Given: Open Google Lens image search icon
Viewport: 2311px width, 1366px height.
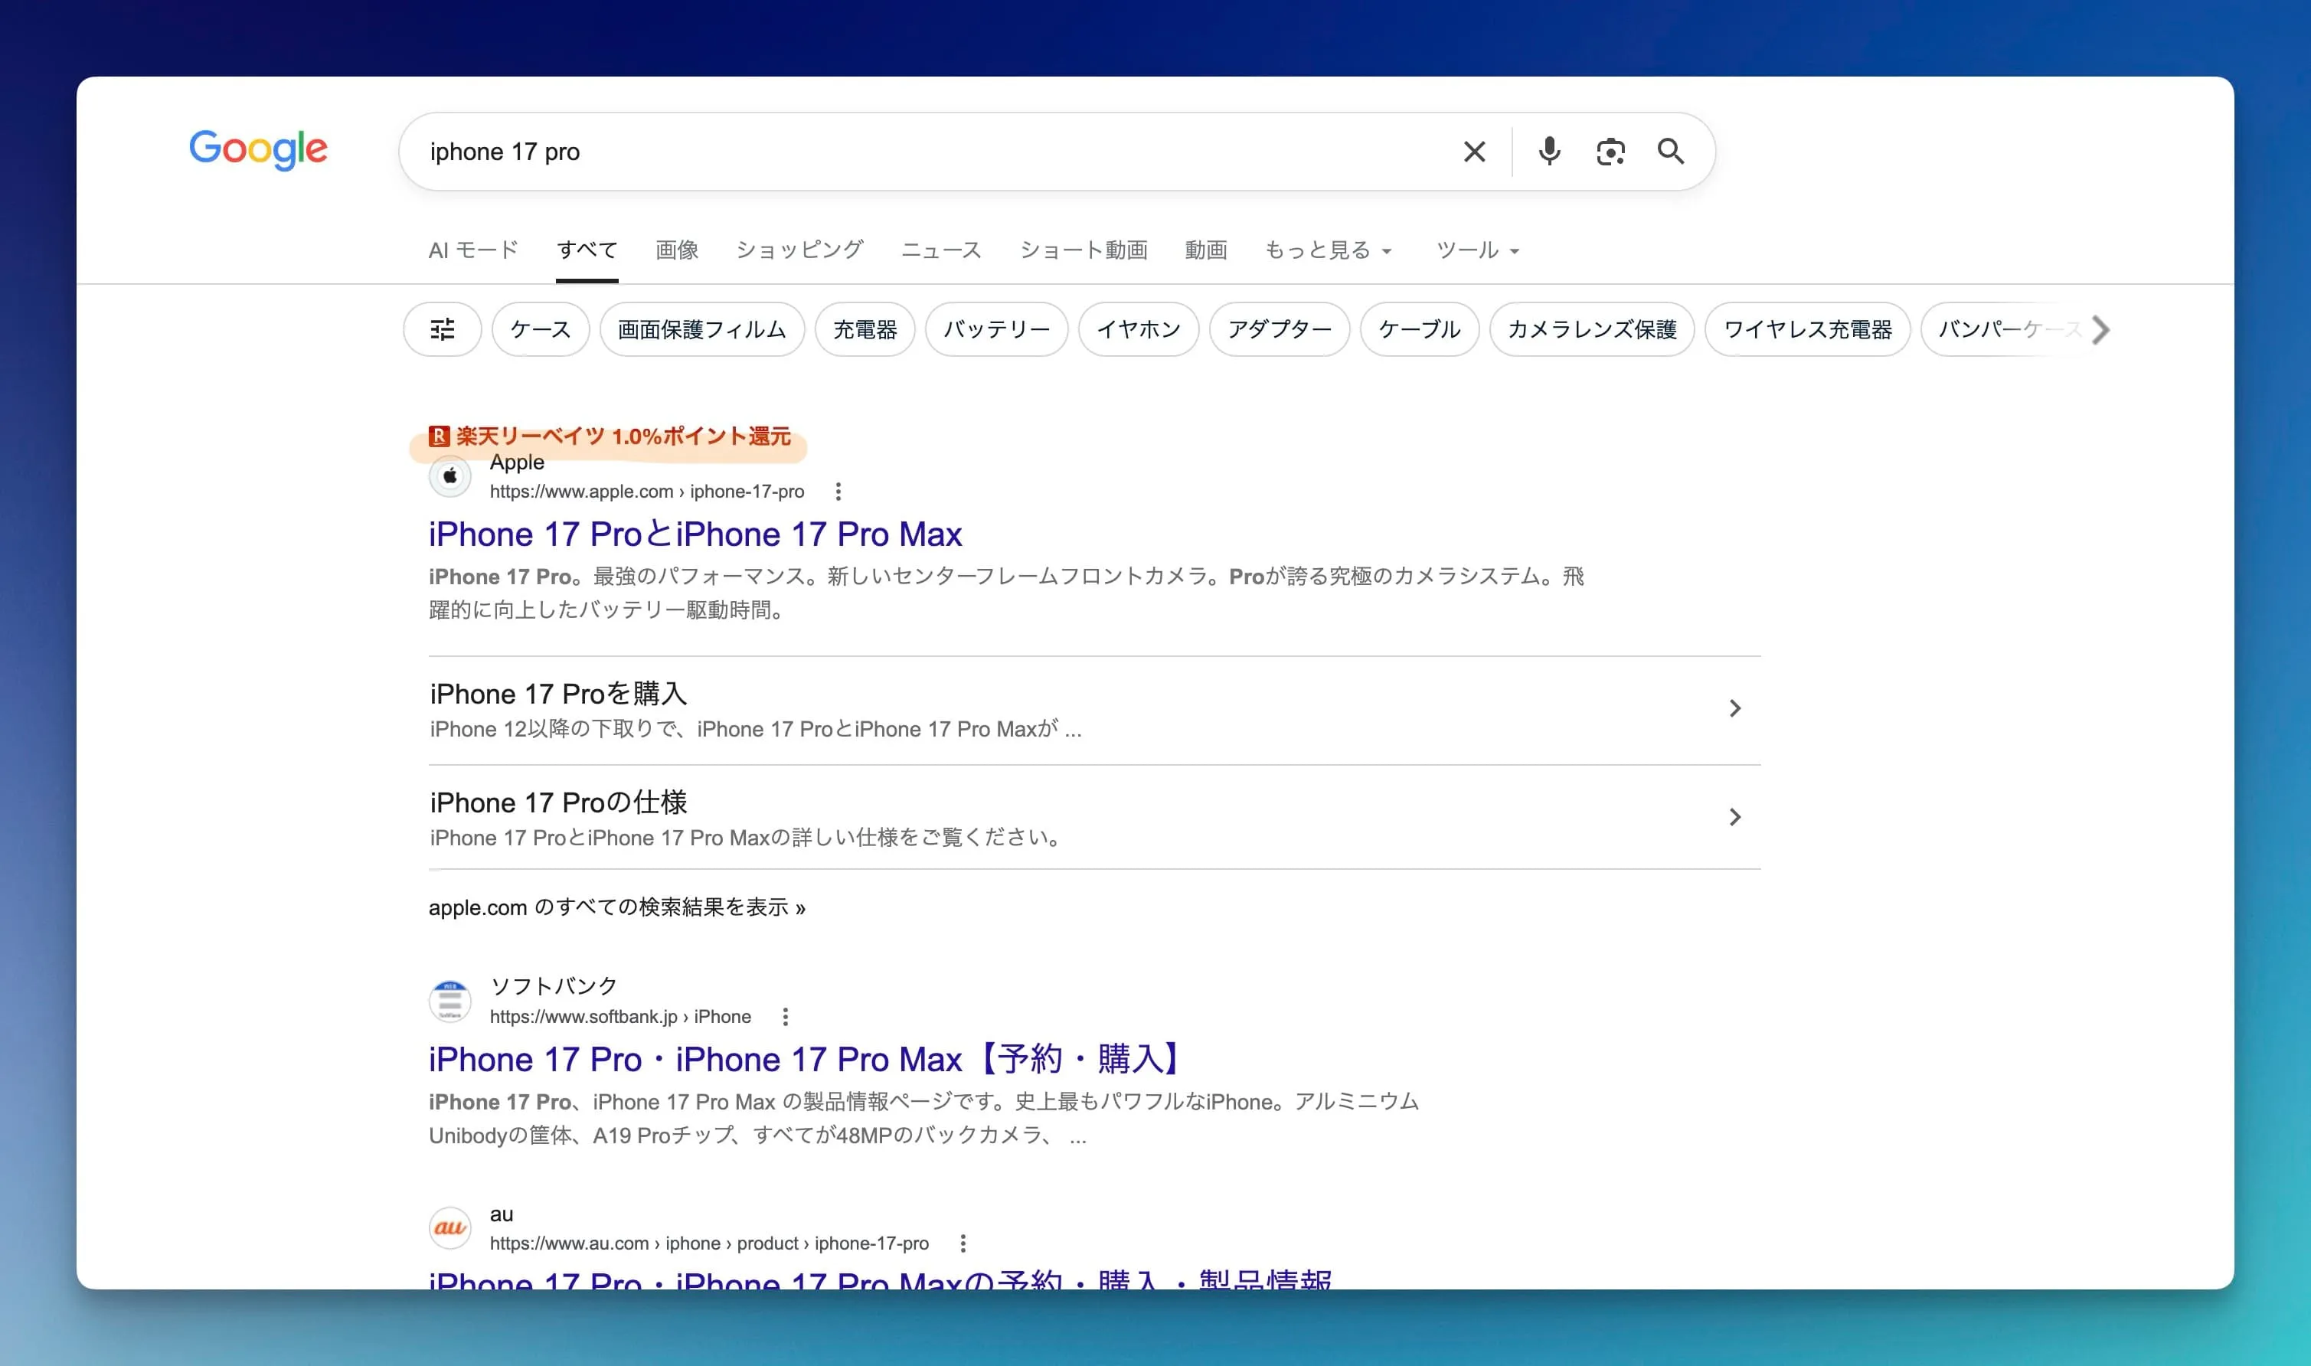Looking at the screenshot, I should [1610, 152].
